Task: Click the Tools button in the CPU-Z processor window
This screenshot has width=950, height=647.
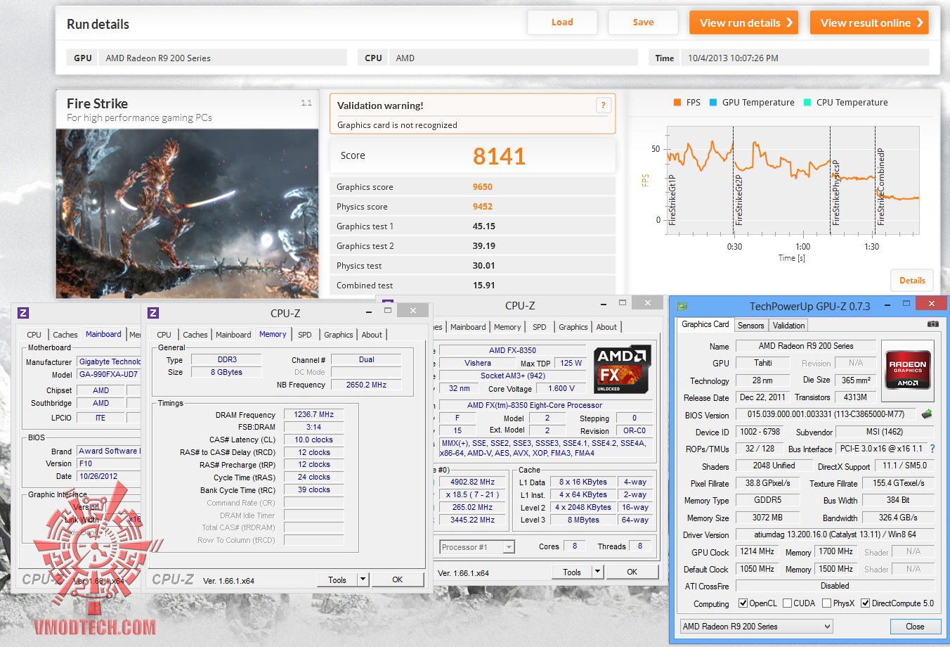Action: 572,572
